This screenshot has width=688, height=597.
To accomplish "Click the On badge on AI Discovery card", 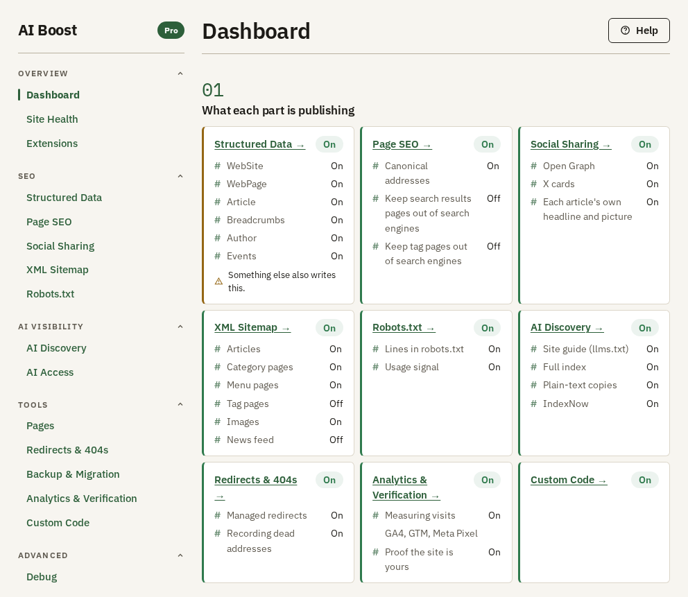I will pos(644,328).
